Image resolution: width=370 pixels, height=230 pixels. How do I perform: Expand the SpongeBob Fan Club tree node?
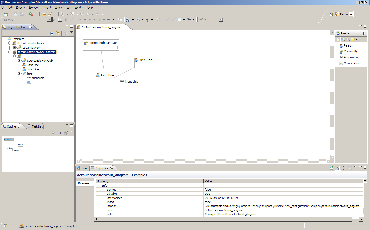pos(19,61)
